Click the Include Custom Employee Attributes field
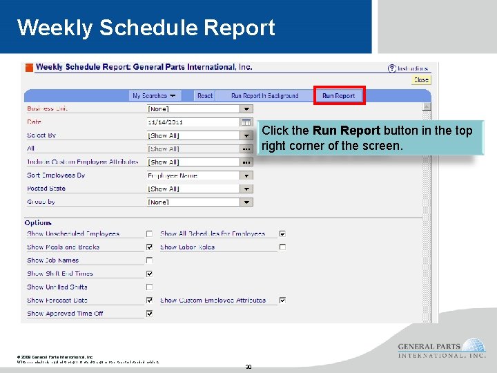Screen dimensions: 497x373 [193, 162]
